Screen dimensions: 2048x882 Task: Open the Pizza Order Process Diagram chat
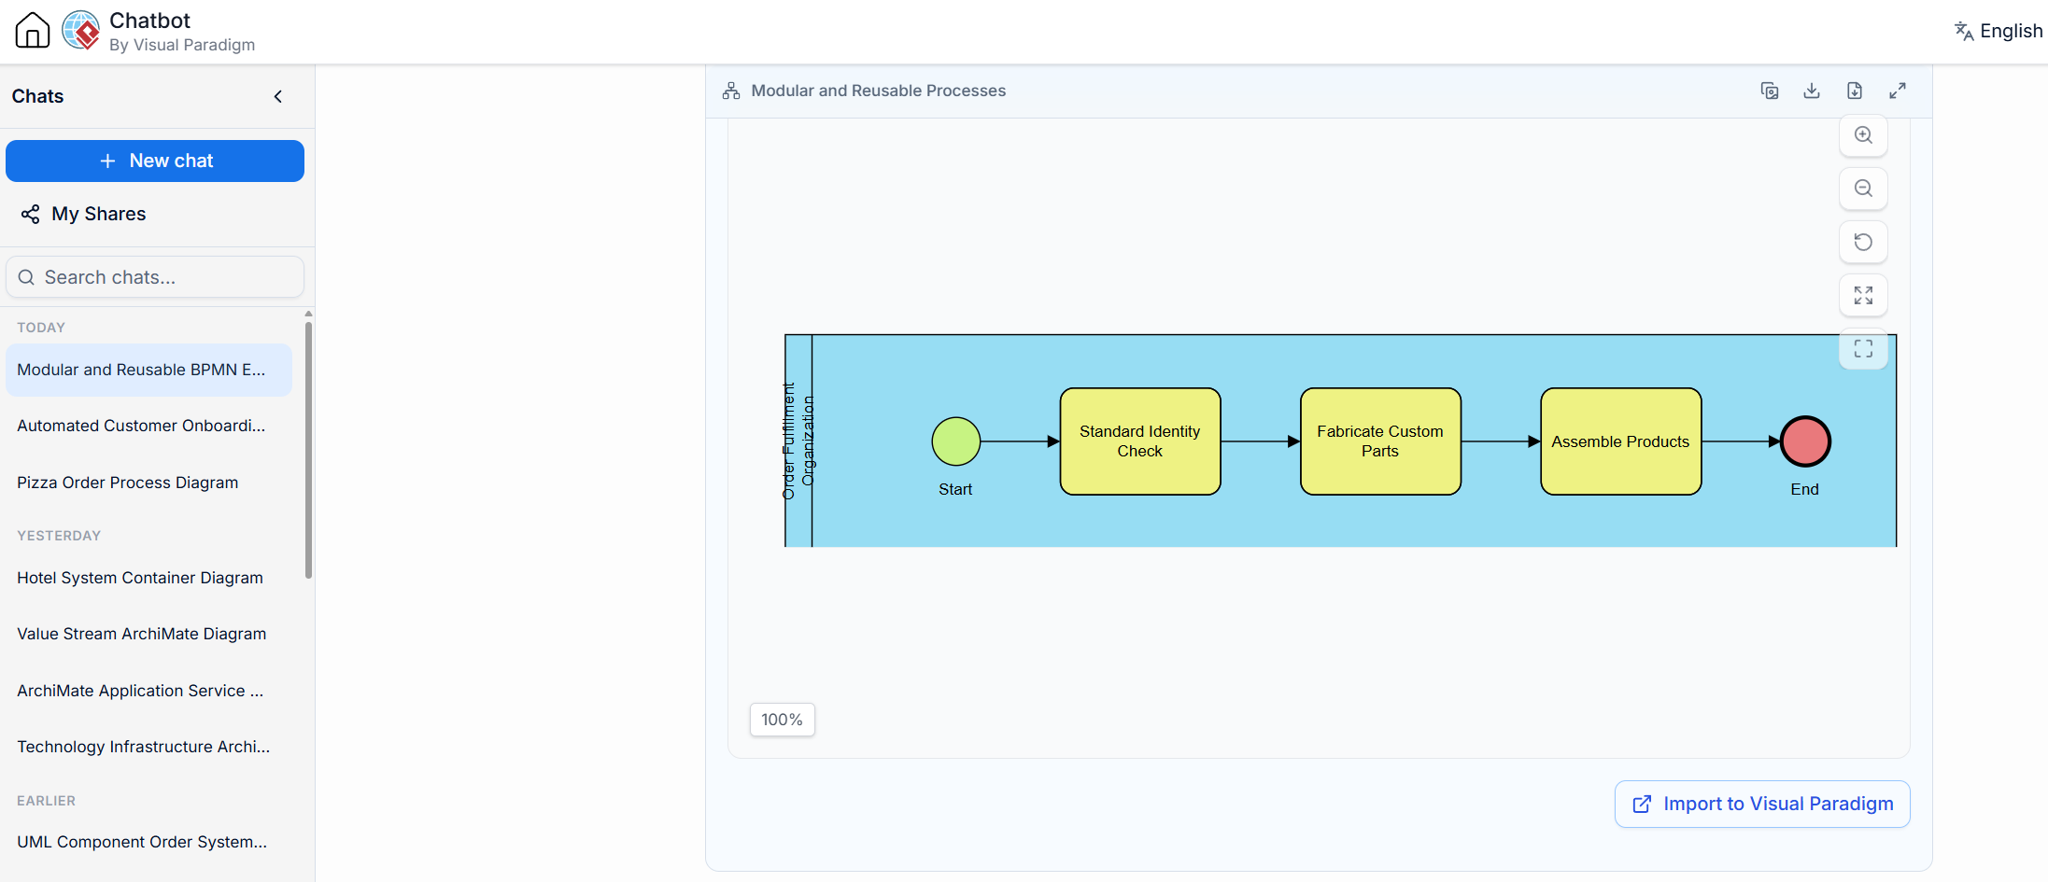coord(148,483)
